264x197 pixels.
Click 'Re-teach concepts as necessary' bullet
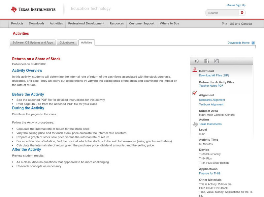tap(39, 166)
